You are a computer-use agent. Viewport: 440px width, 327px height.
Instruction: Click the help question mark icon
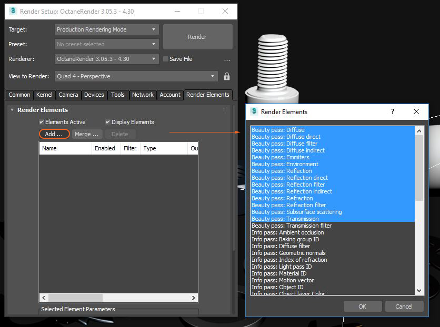(392, 112)
